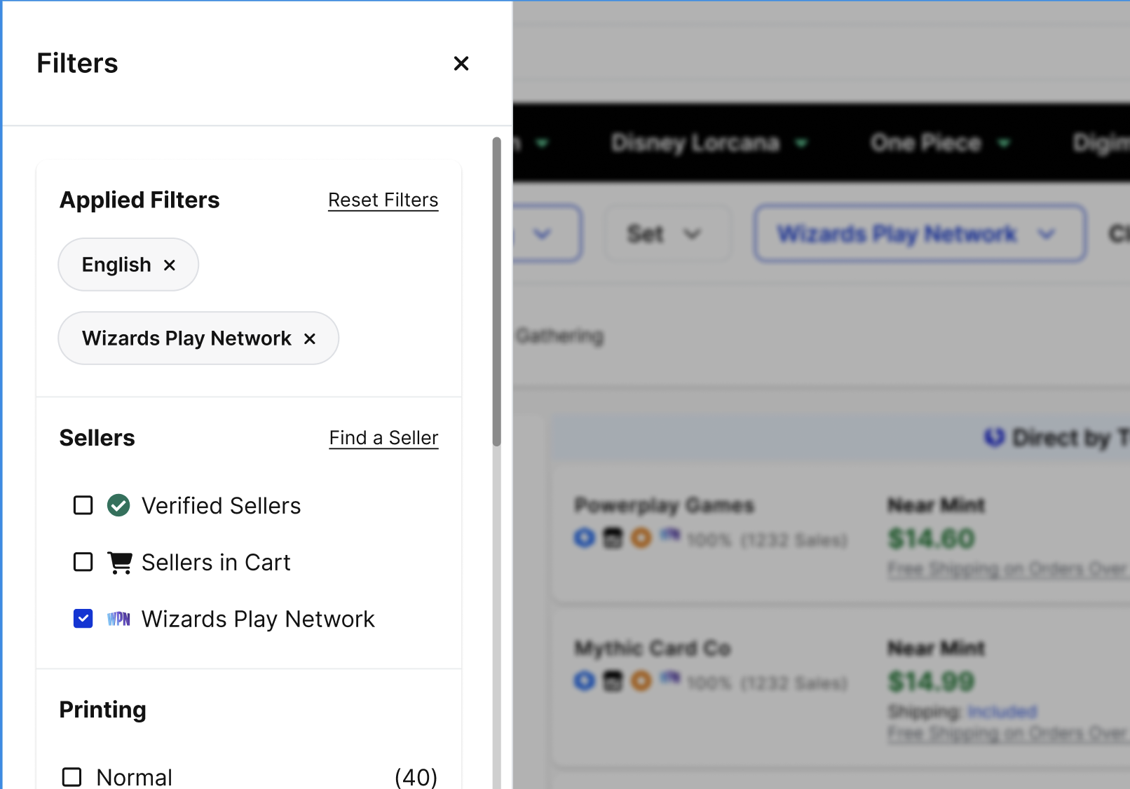Screen dimensions: 1130x789
Task: Click the Disney Lorcana dropdown arrow
Action: coord(801,144)
